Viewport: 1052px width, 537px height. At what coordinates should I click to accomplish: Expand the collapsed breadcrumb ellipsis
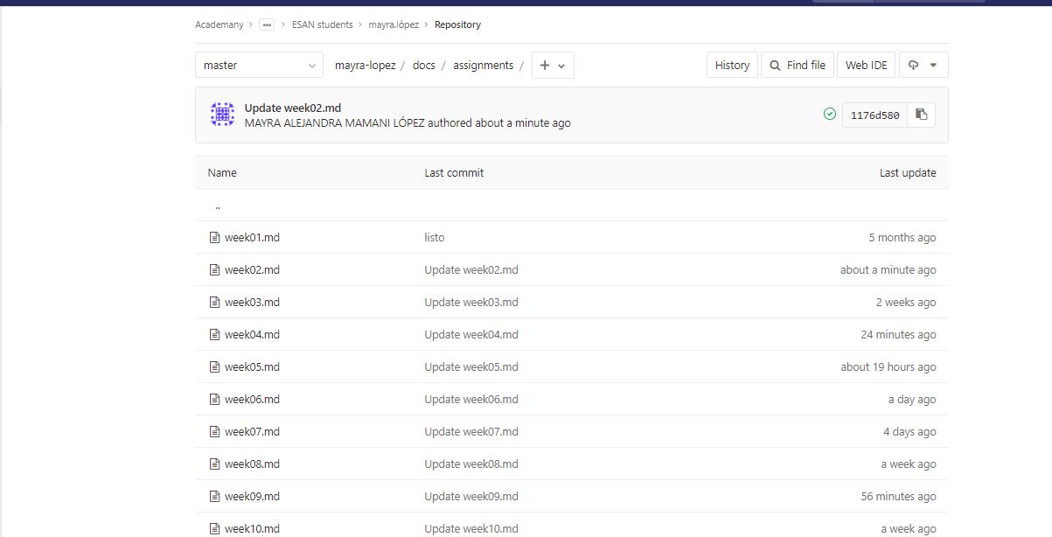(267, 24)
